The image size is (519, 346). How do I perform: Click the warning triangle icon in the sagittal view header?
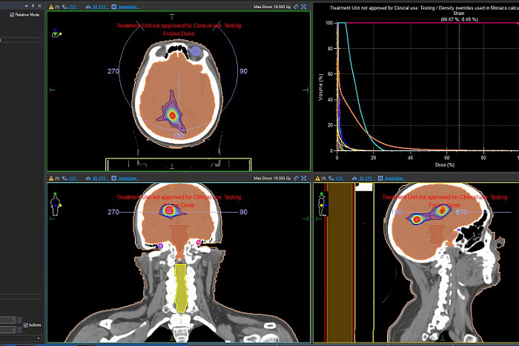click(317, 179)
